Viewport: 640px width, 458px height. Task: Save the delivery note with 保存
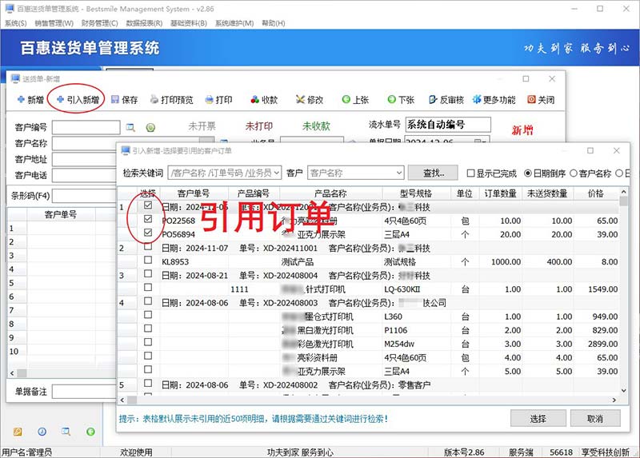(125, 99)
